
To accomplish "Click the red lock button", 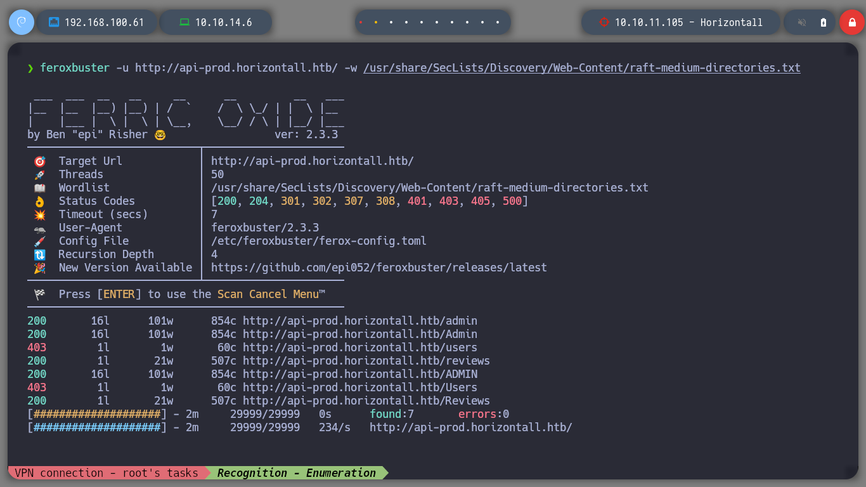I will [852, 22].
